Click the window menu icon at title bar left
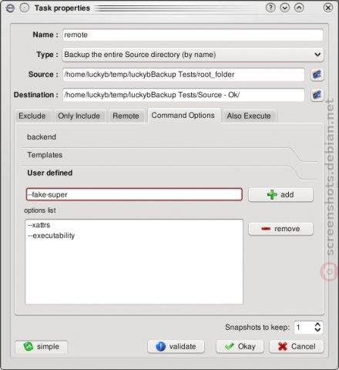The image size is (339, 370). click(x=10, y=8)
